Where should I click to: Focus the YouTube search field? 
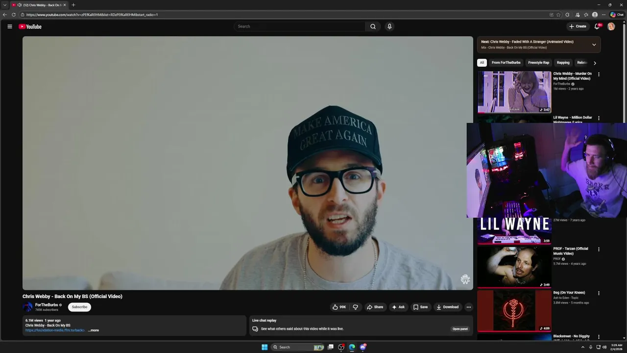[x=299, y=26]
